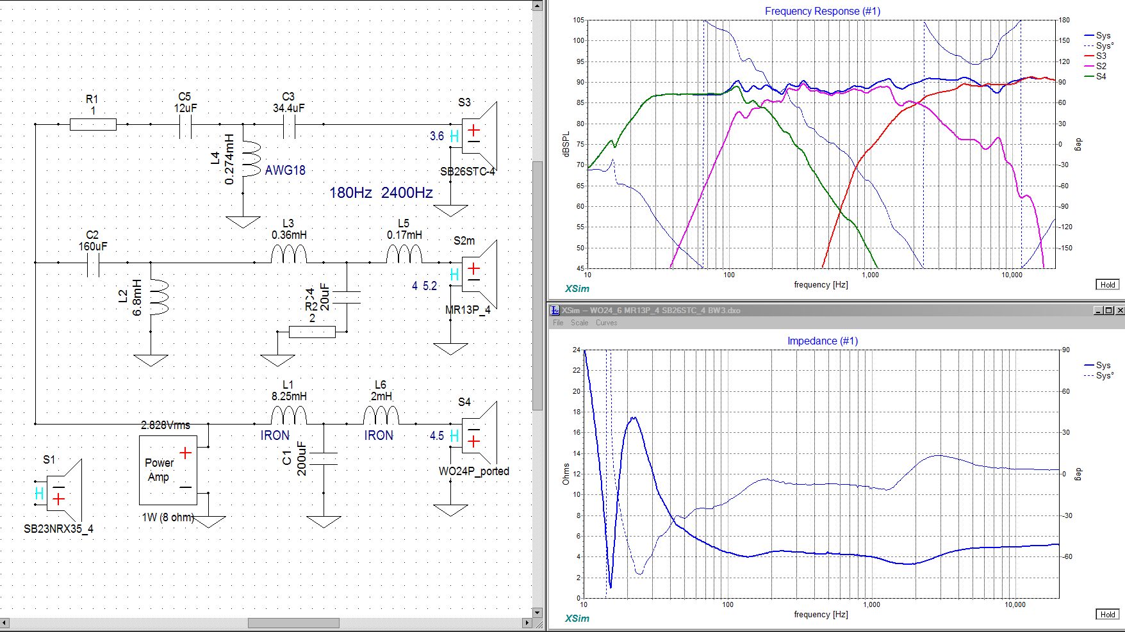Viewport: 1125px width, 632px height.
Task: Select the ground symbol under the S3 tweeter
Action: pos(450,210)
